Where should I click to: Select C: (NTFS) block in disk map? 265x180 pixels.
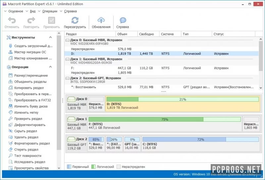[x=200, y=144]
